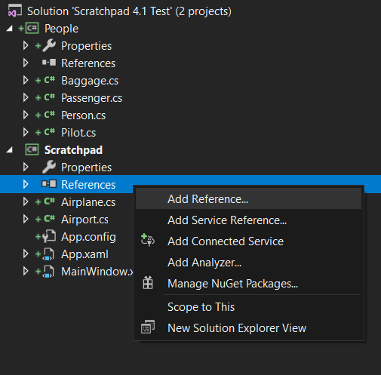
Task: Select the Solution 'Scratchpad 4.1 Test' row
Action: coord(190,11)
